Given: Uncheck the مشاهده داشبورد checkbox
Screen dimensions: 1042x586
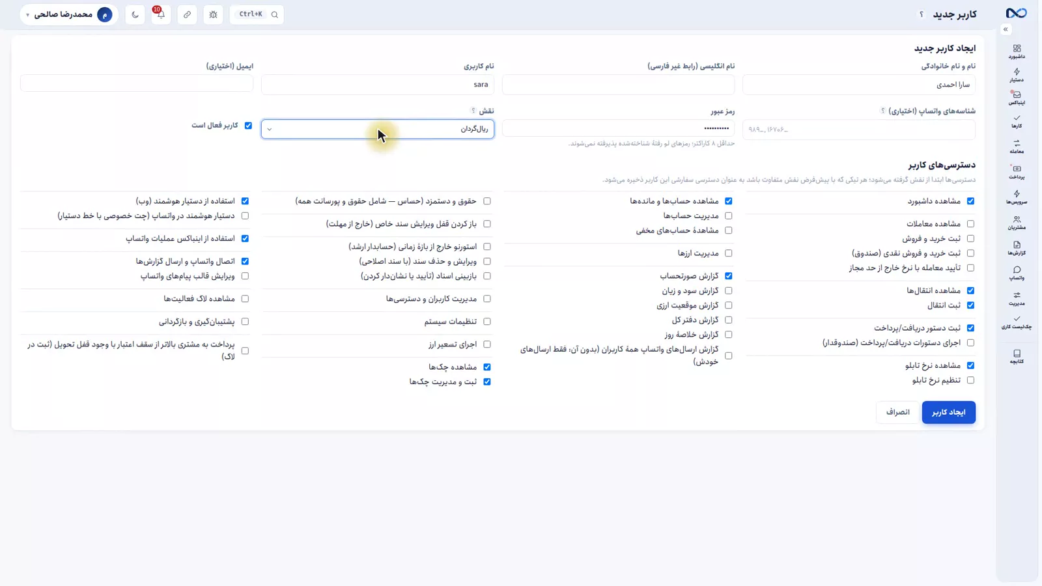Looking at the screenshot, I should [970, 201].
